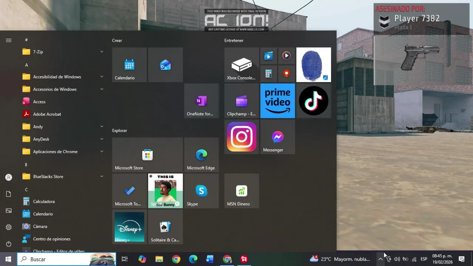Open the Prime Video tile
Screen dimensions: 473x266
point(278,101)
